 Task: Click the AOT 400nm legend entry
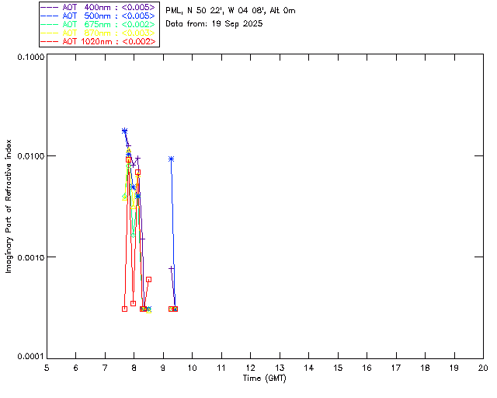(98, 7)
